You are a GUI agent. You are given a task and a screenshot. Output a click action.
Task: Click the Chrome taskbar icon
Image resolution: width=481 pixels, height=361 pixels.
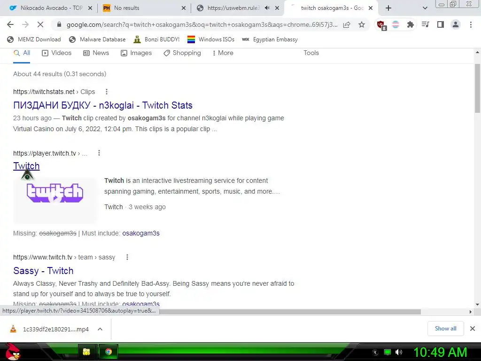109,352
